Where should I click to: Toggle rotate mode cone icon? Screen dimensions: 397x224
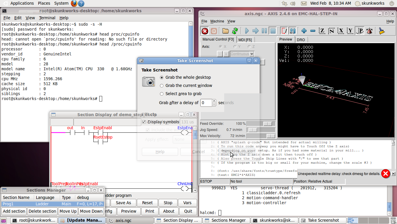[x=369, y=31]
